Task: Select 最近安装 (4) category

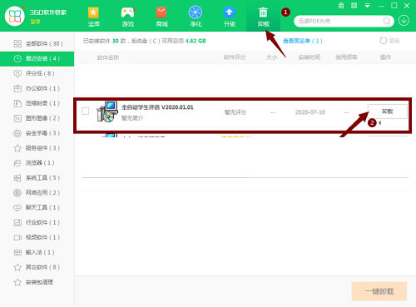Action: point(37,59)
